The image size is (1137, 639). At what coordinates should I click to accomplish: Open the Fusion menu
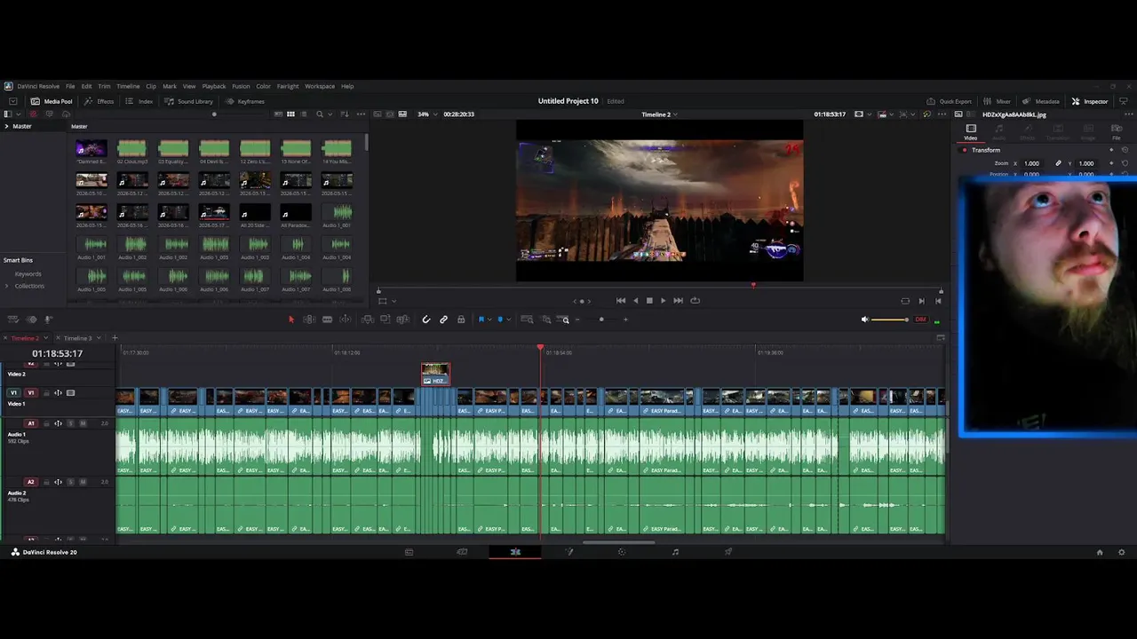tap(241, 86)
